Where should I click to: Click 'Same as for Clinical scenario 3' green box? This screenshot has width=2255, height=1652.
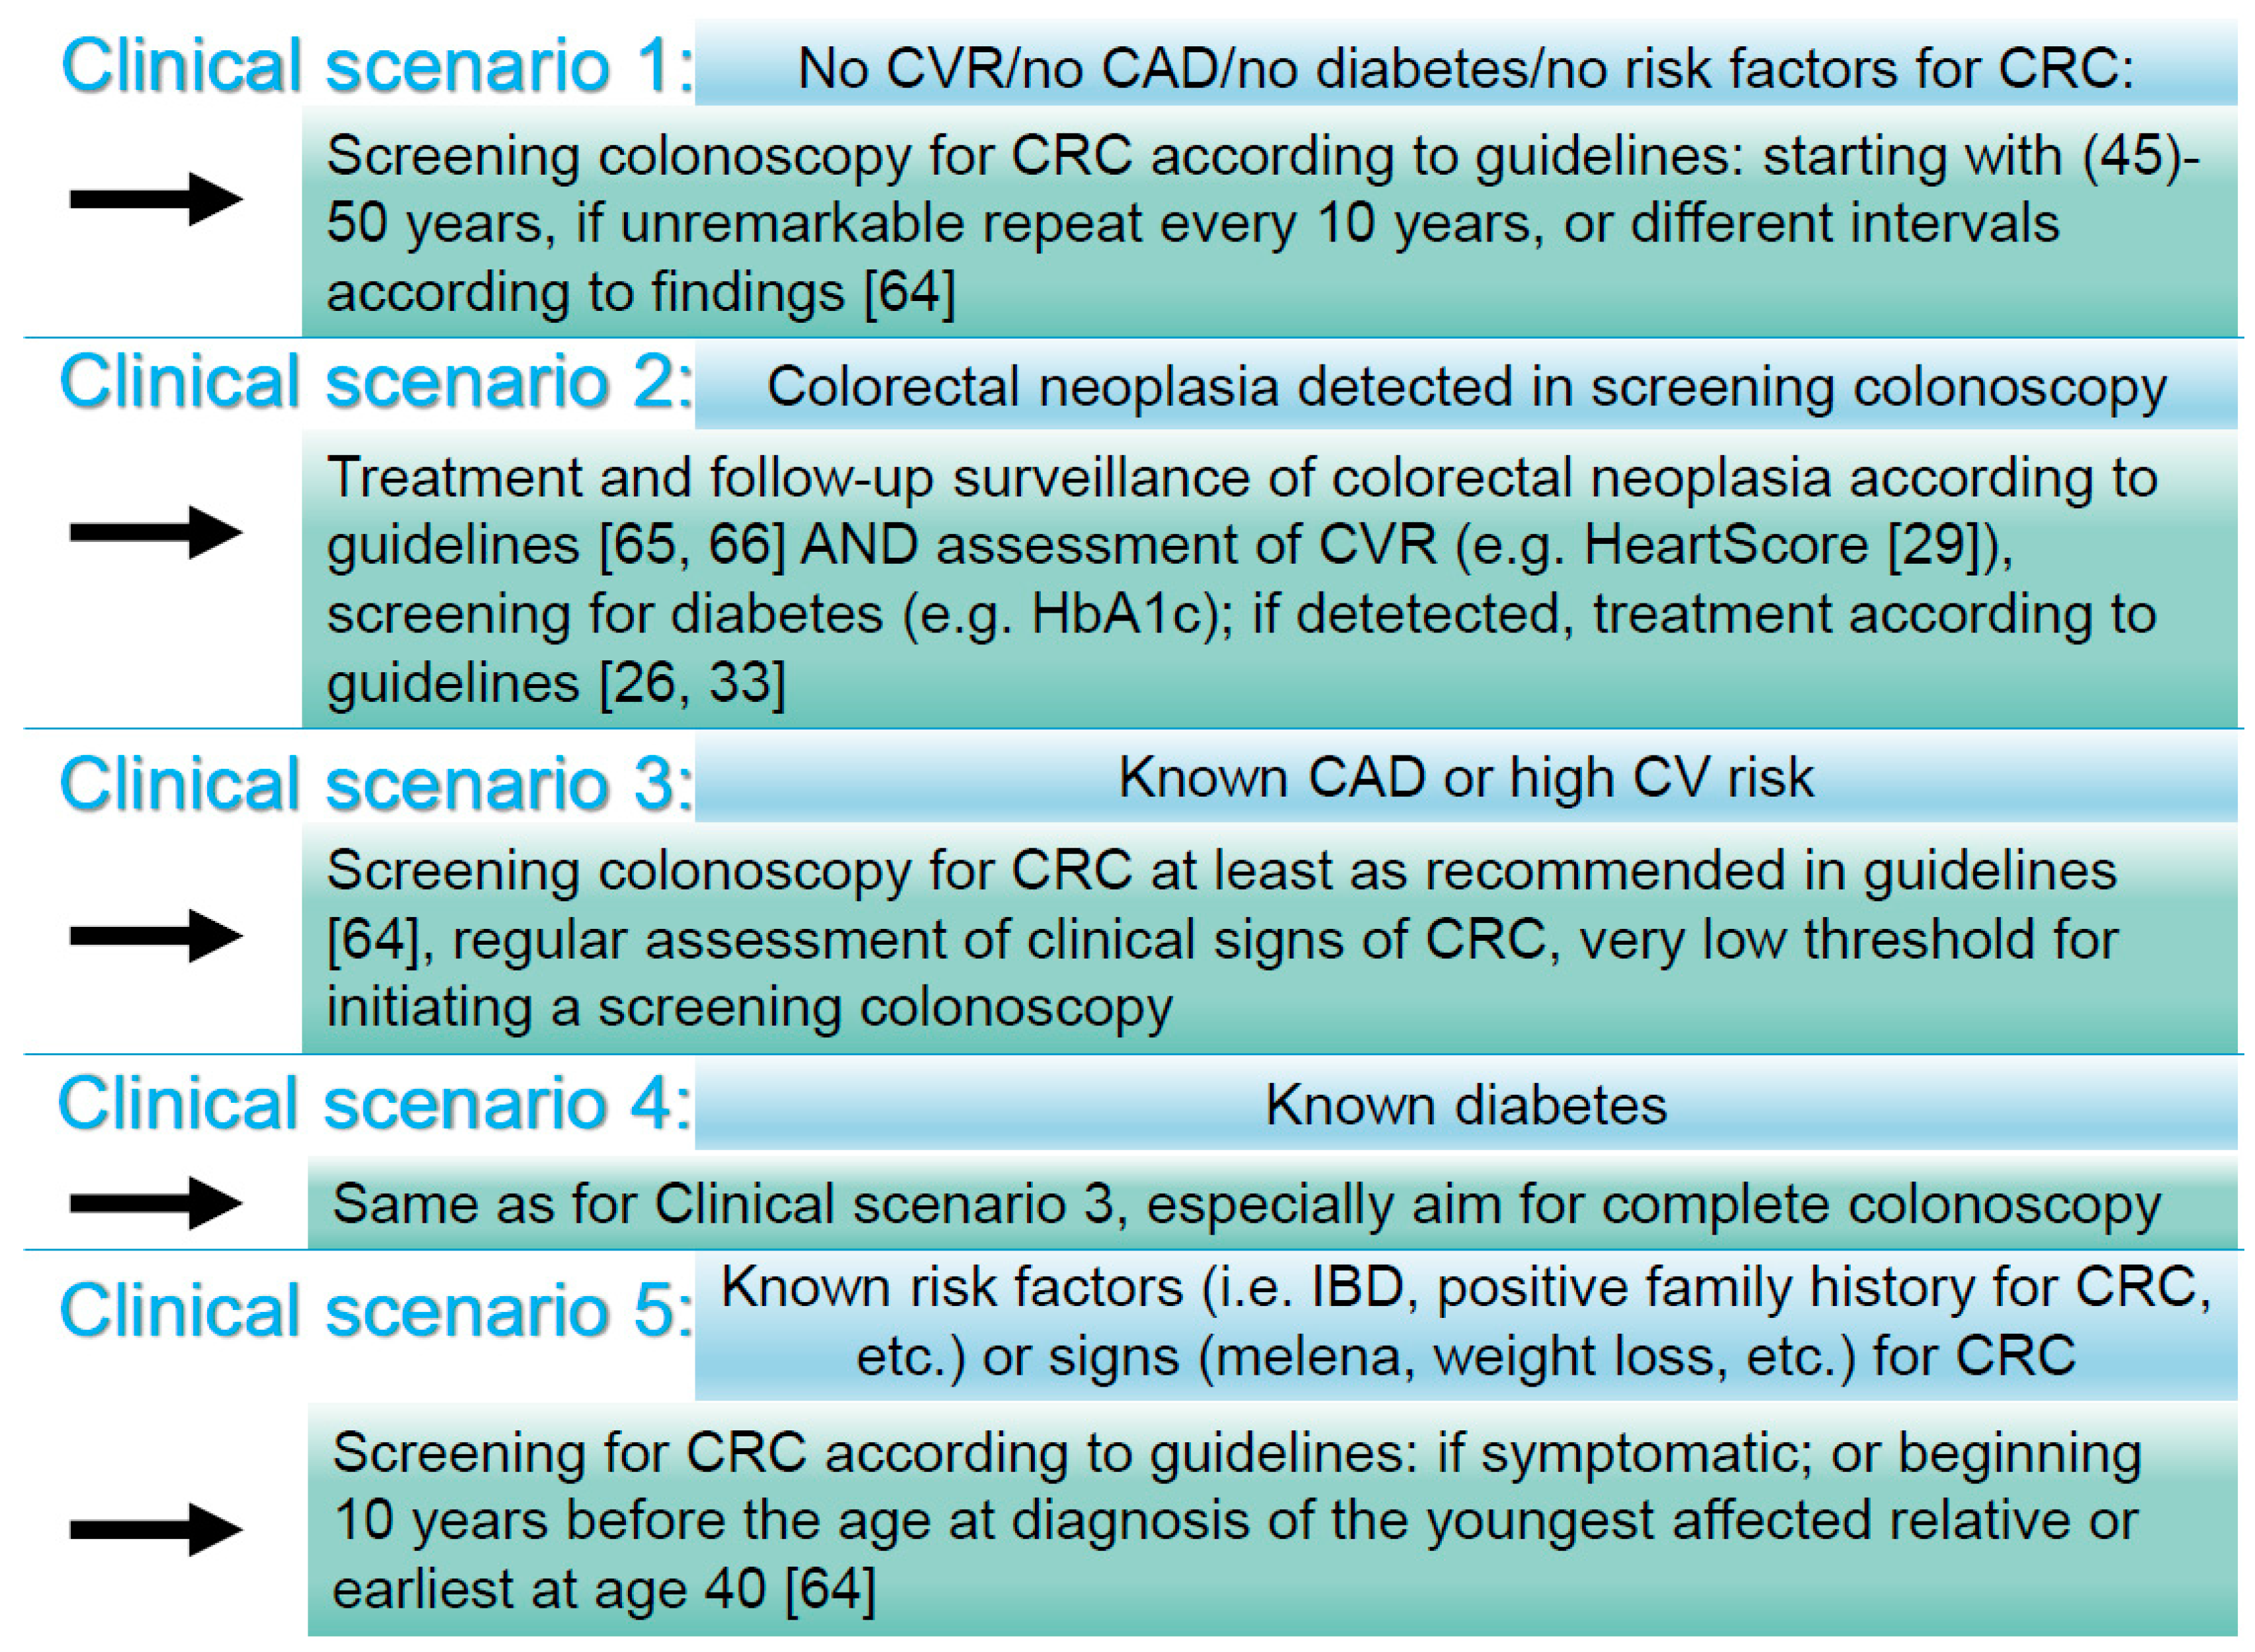[1272, 1203]
